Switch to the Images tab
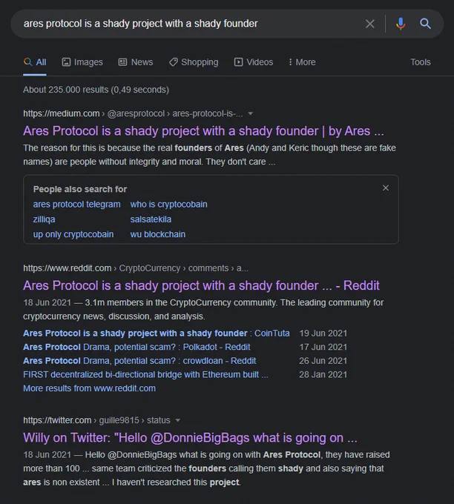The height and width of the screenshot is (504, 454). (x=82, y=62)
